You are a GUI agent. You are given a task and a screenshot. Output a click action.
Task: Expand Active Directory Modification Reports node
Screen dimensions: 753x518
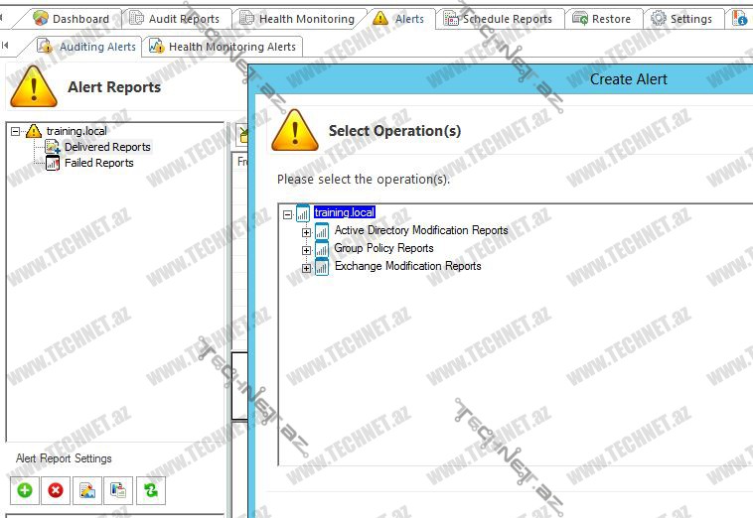point(307,232)
